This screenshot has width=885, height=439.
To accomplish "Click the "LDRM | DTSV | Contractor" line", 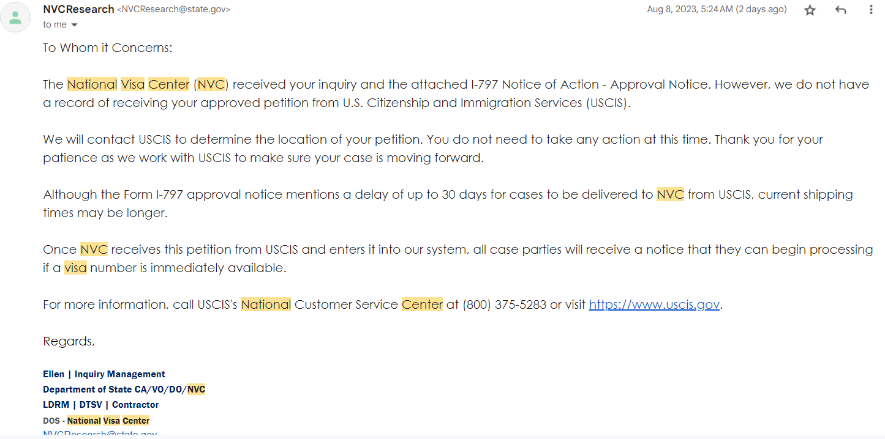I will [101, 405].
